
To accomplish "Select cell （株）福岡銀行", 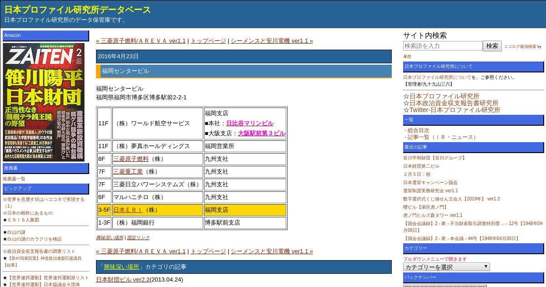I will 157,222.
